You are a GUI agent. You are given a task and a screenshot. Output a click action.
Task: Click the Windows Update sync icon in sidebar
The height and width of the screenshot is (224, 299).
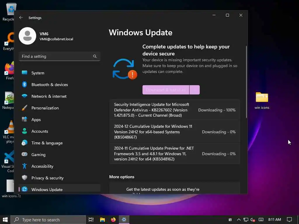click(25, 189)
